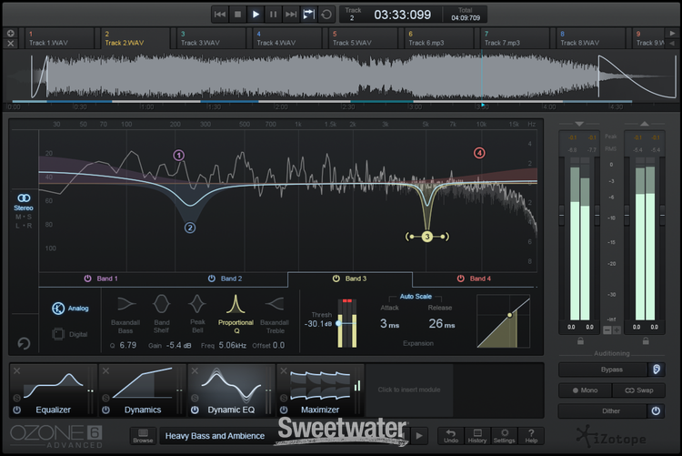Screen dimensions: 682x456
Task: Choose Baxandall Treble filter shape
Action: click(275, 314)
